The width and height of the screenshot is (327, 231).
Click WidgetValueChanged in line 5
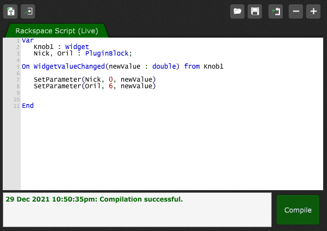pyautogui.click(x=69, y=66)
